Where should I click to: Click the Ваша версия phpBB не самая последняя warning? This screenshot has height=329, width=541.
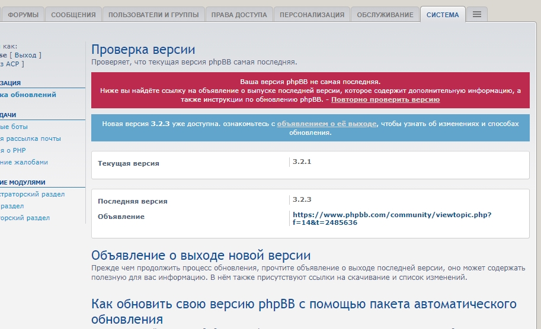coord(310,82)
